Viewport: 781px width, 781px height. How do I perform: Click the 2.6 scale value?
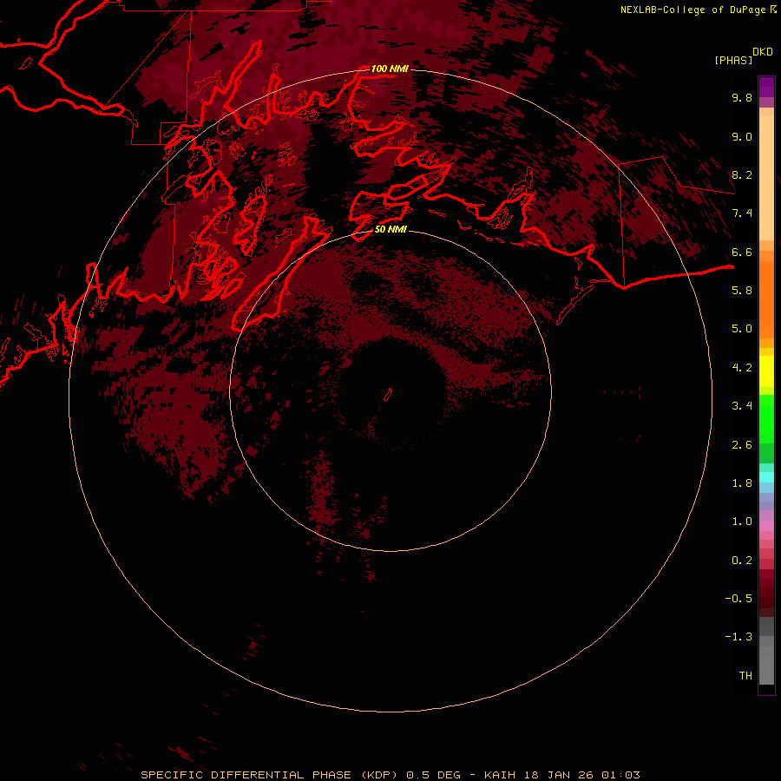click(x=742, y=445)
